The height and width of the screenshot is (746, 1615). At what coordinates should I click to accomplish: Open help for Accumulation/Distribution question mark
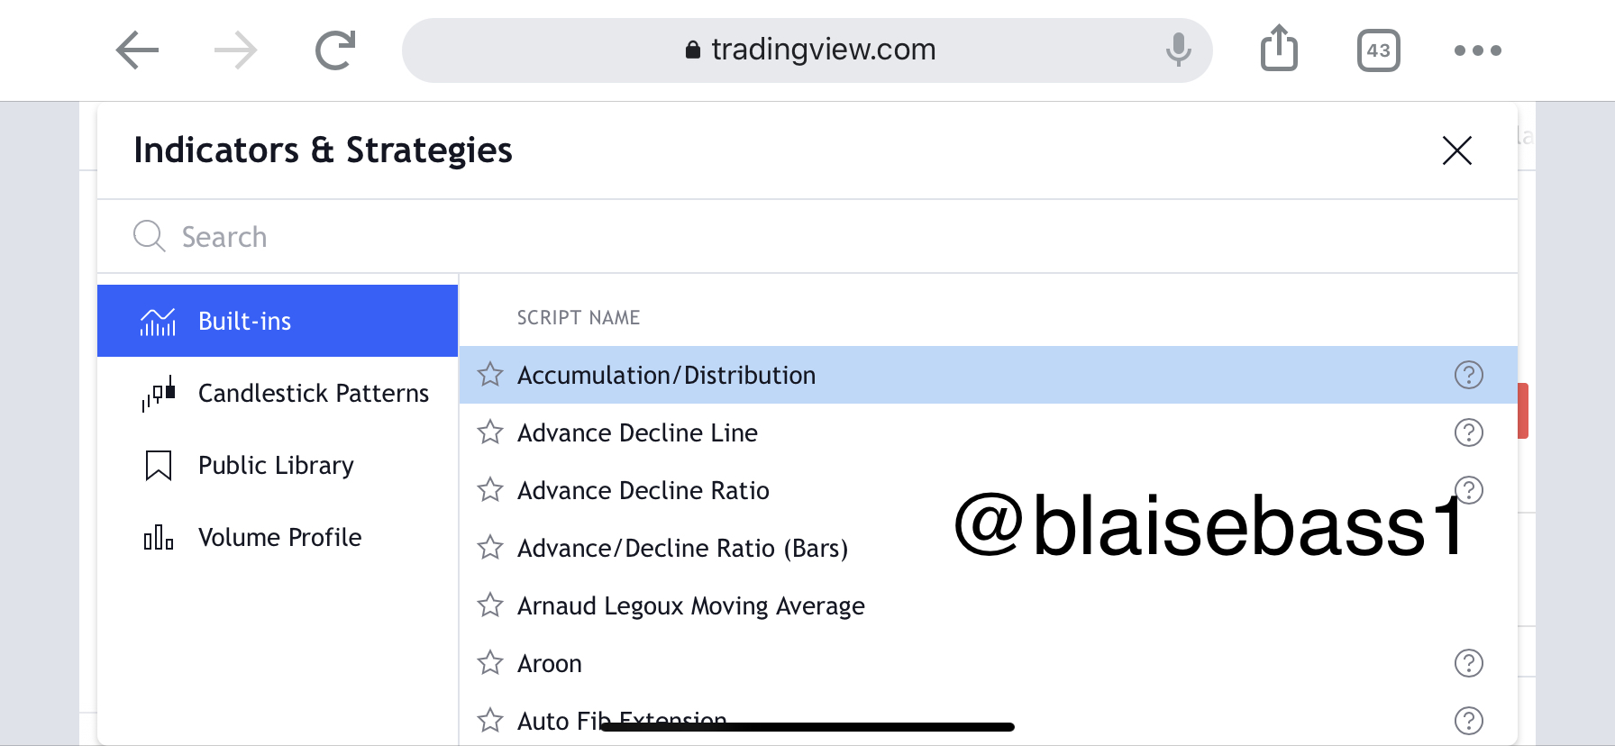point(1468,375)
